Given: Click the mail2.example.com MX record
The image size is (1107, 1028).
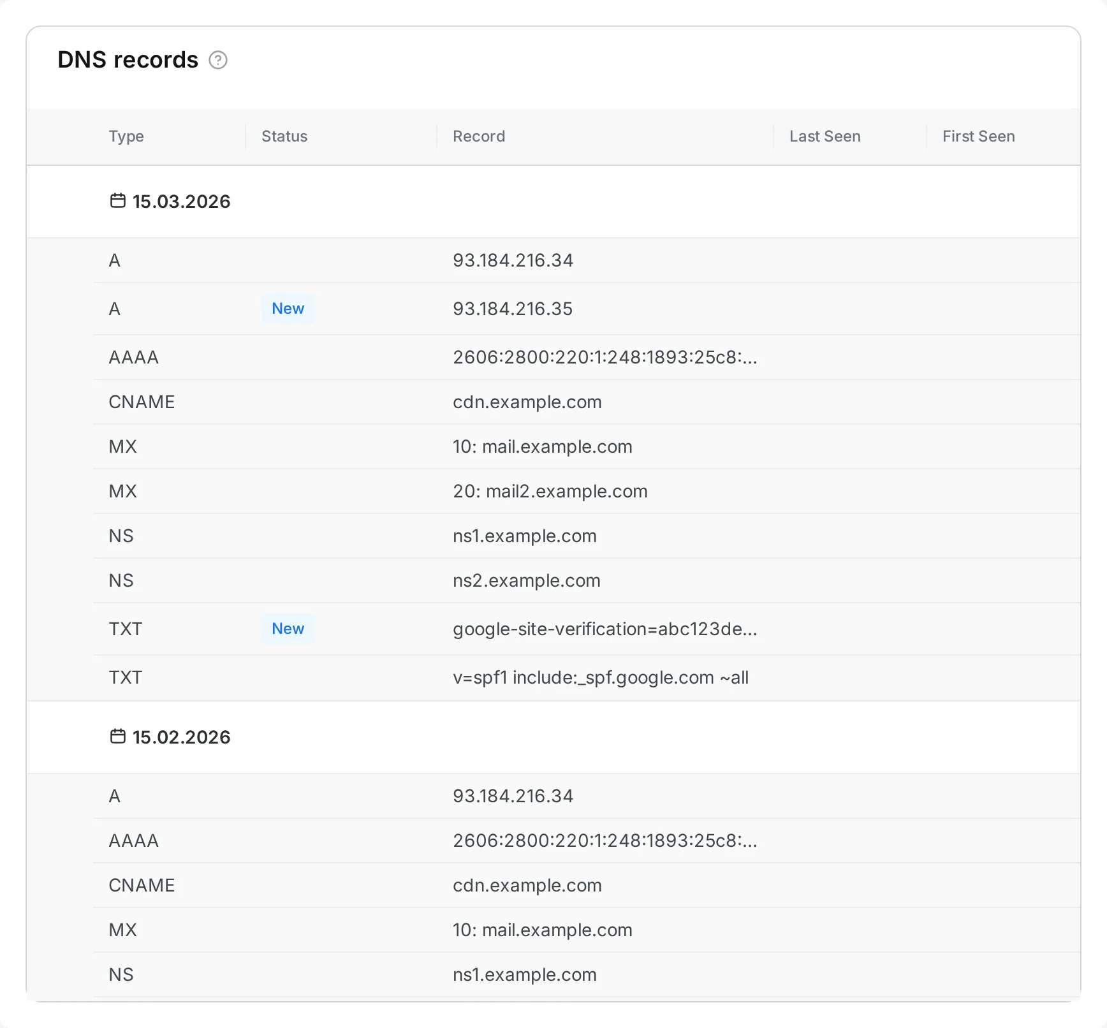Looking at the screenshot, I should pos(549,491).
